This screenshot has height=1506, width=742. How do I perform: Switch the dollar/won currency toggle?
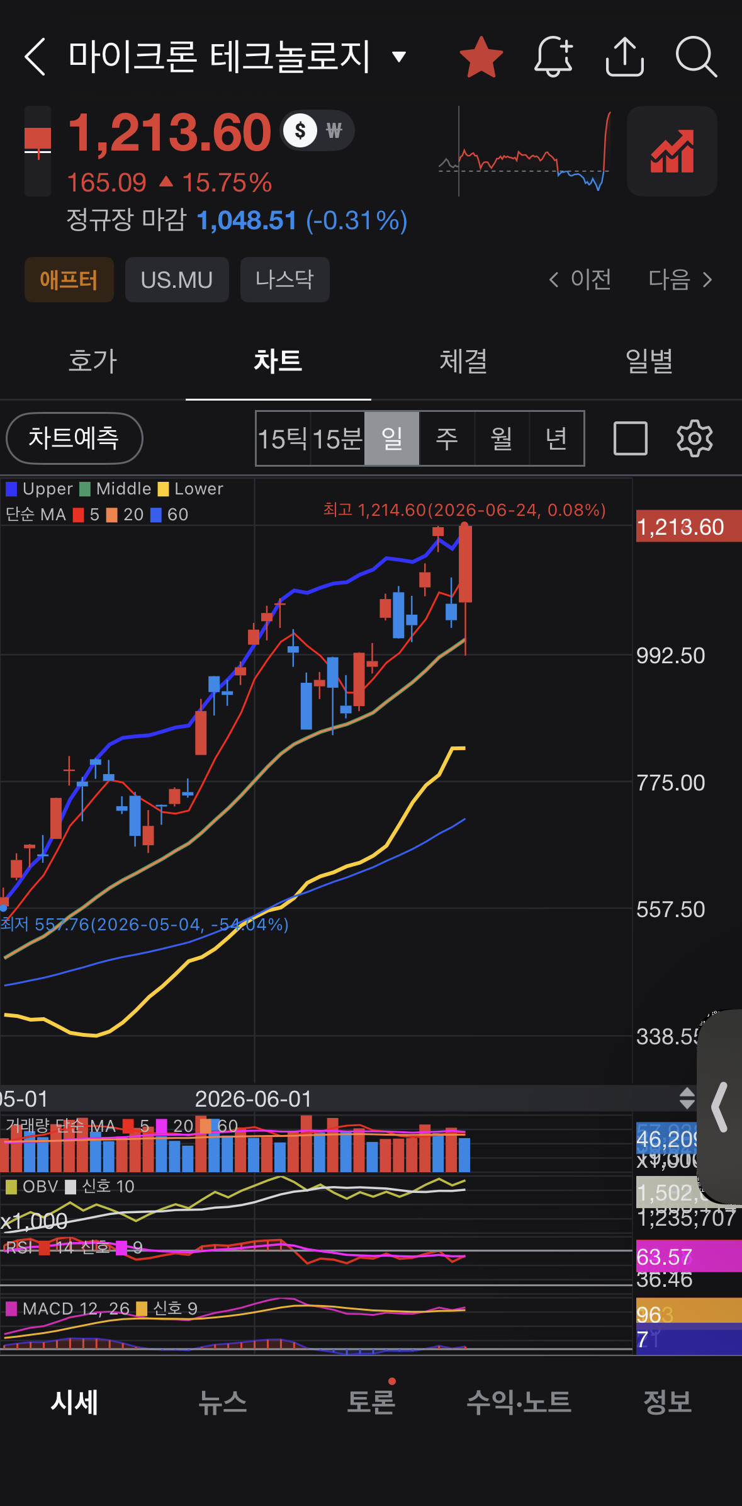coord(318,131)
